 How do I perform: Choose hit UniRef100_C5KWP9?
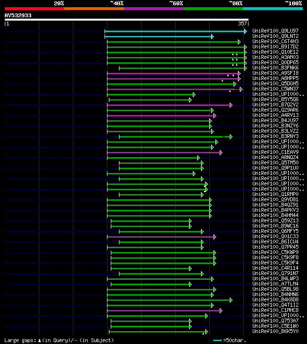click(x=275, y=252)
